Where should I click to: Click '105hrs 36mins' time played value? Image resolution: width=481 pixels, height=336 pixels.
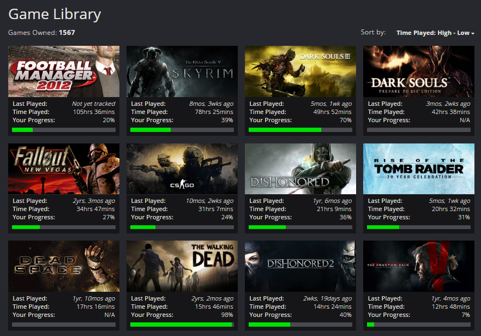click(94, 112)
